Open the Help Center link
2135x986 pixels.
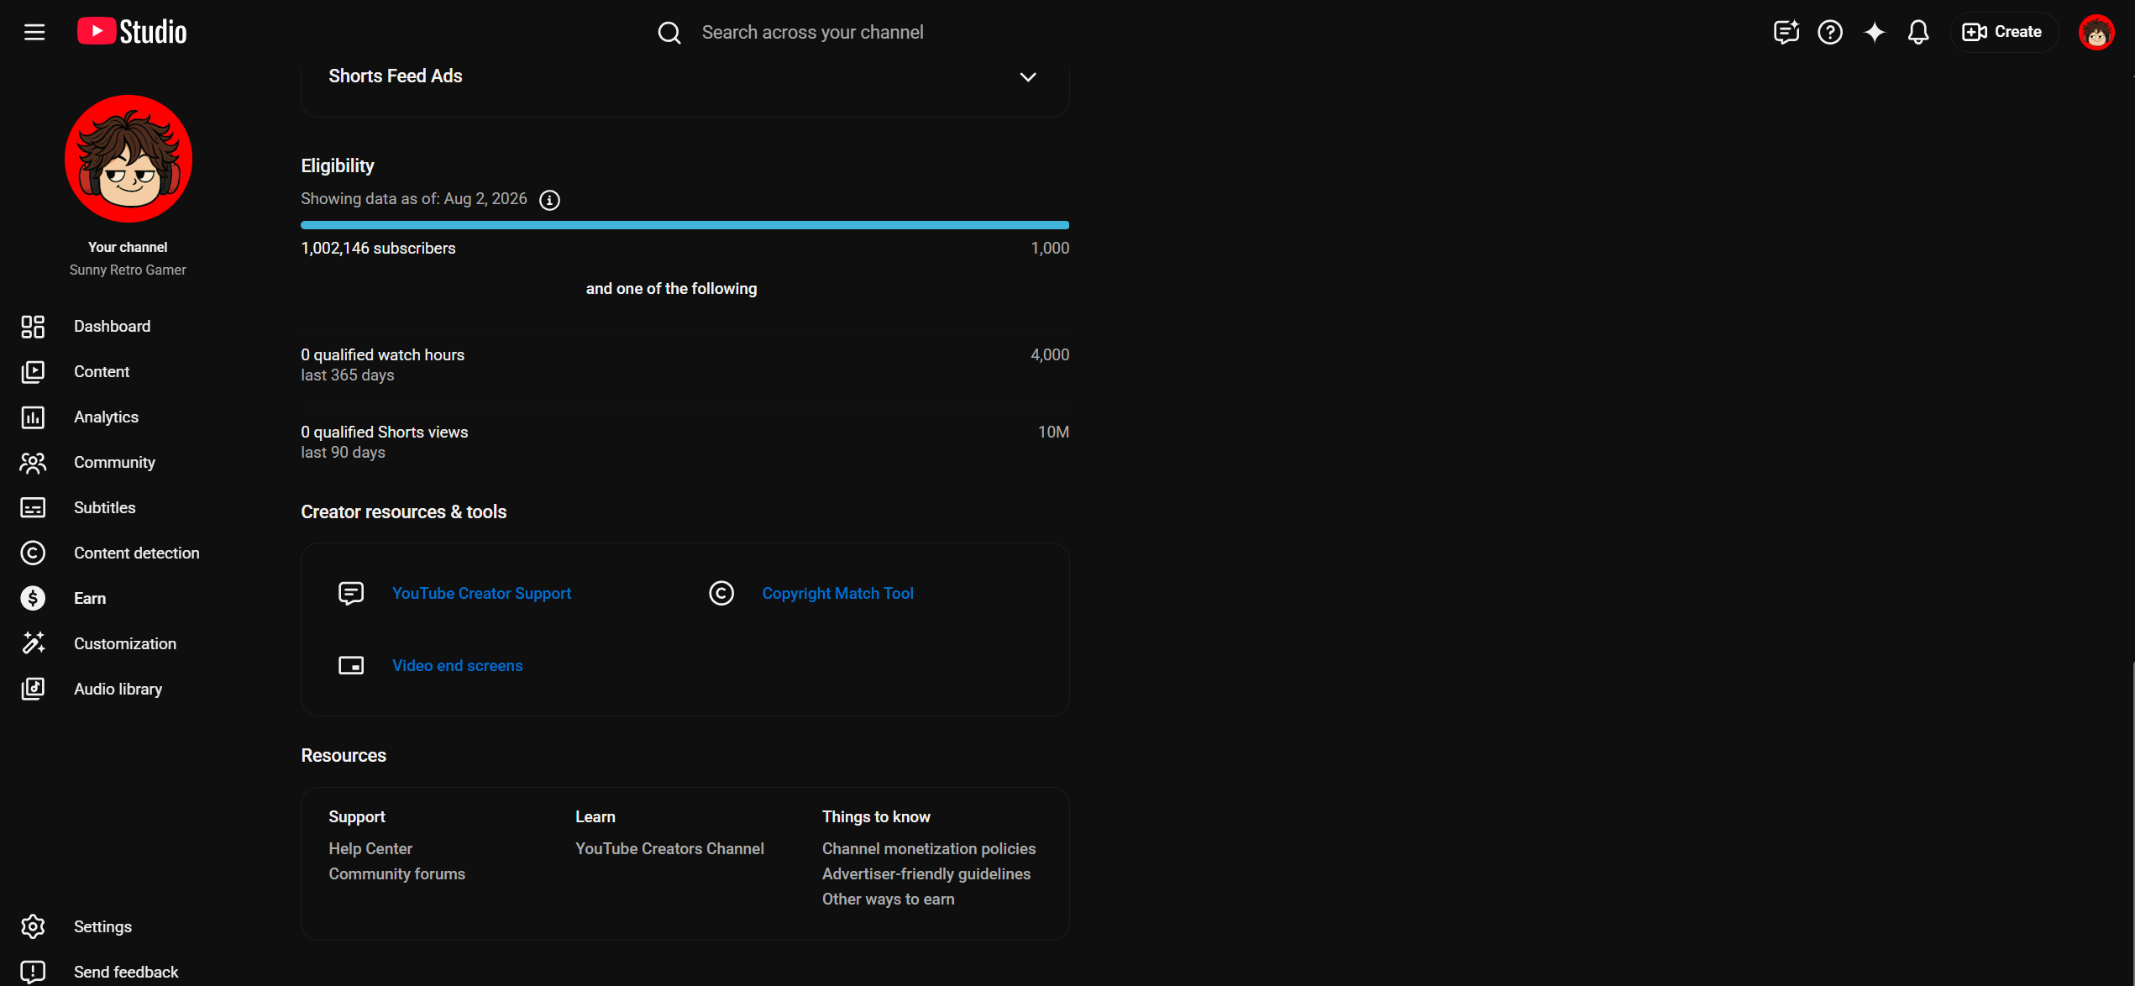point(370,849)
